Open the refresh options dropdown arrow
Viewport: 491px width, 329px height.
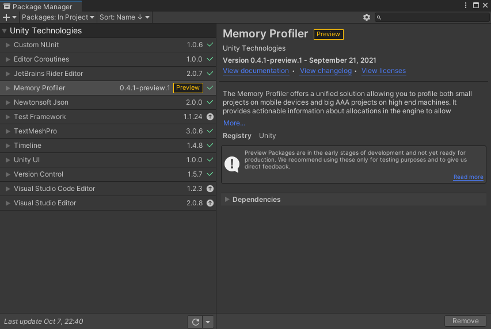point(208,322)
